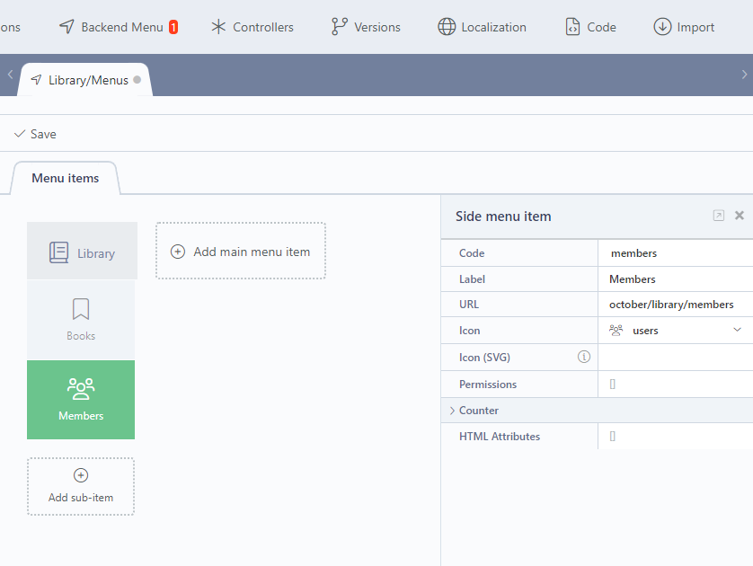The height and width of the screenshot is (566, 753).
Task: Select the Members side menu item
Action: 81,400
